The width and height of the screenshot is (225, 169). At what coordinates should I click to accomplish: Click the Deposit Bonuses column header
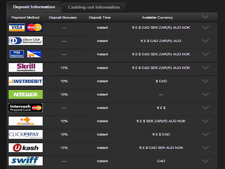coord(63,18)
